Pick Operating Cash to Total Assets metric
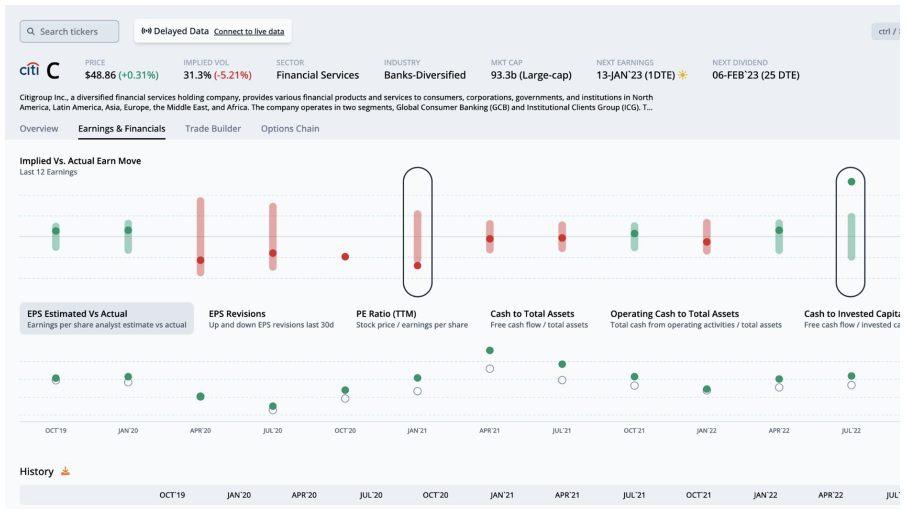The image size is (907, 511). [x=696, y=319]
